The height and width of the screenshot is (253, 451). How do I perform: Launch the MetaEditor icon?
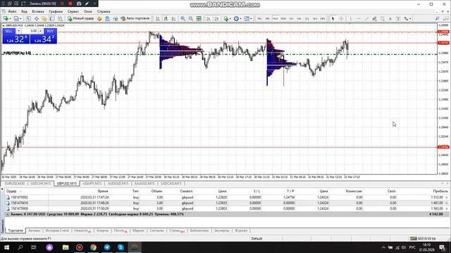[x=99, y=19]
